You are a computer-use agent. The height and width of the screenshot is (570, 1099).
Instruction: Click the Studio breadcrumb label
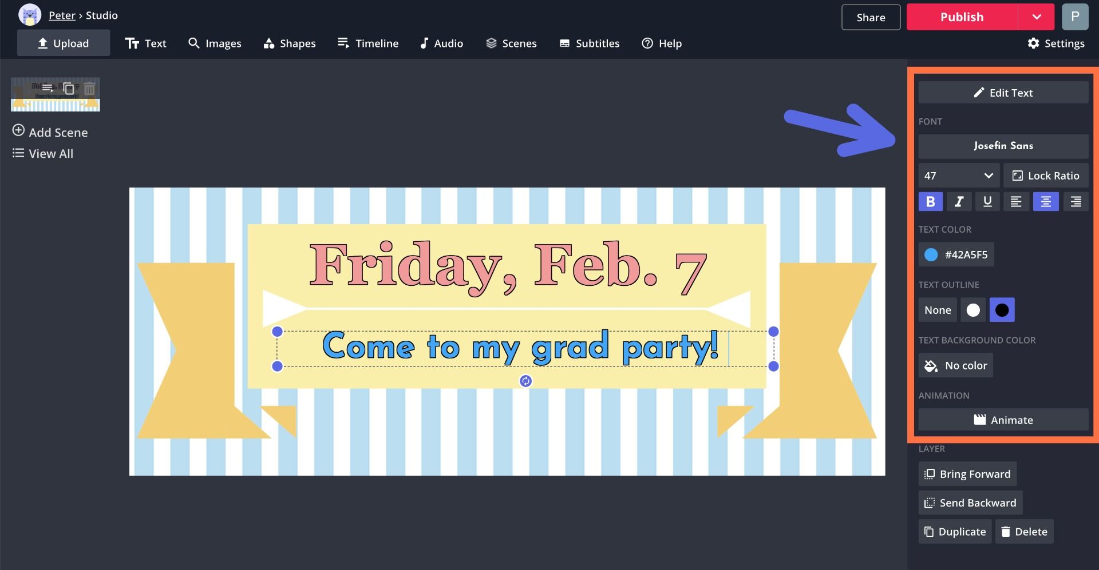click(102, 15)
